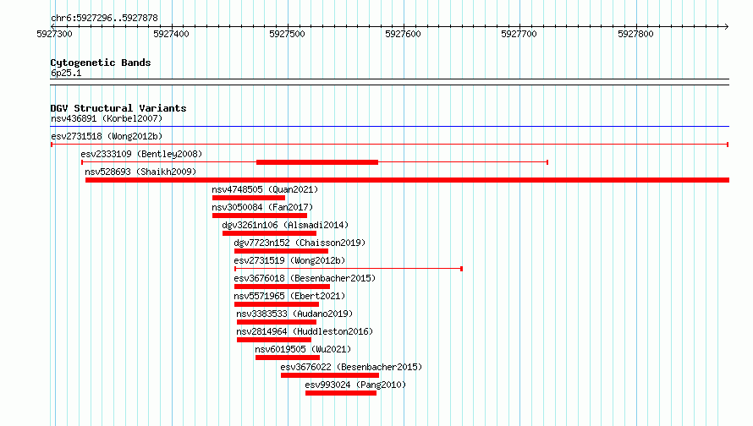Click ruler position 5927300
Image resolution: width=753 pixels, height=426 pixels.
tap(54, 34)
